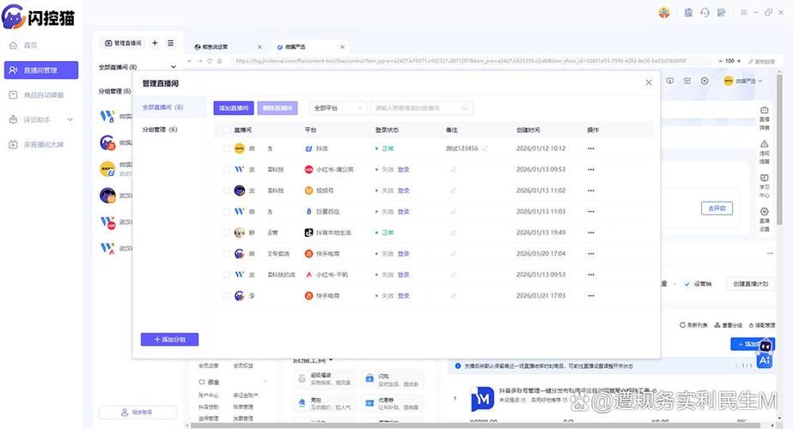Click the browser home icon
Screen dimensions: 793x429
(x=219, y=61)
